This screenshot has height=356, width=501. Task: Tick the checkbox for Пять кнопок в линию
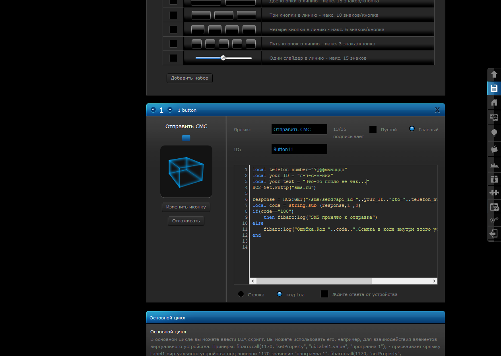173,44
